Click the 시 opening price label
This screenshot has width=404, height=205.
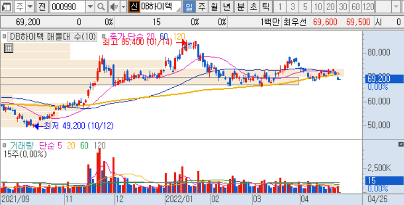click(378, 22)
